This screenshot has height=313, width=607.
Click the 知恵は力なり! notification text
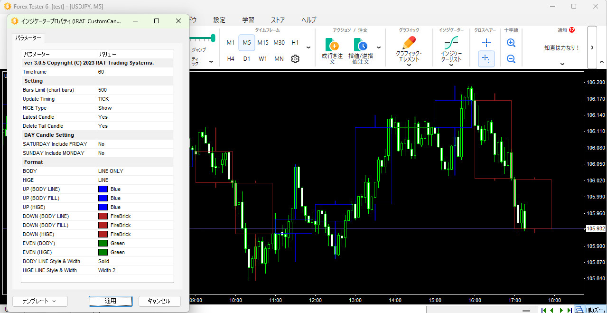tap(562, 47)
